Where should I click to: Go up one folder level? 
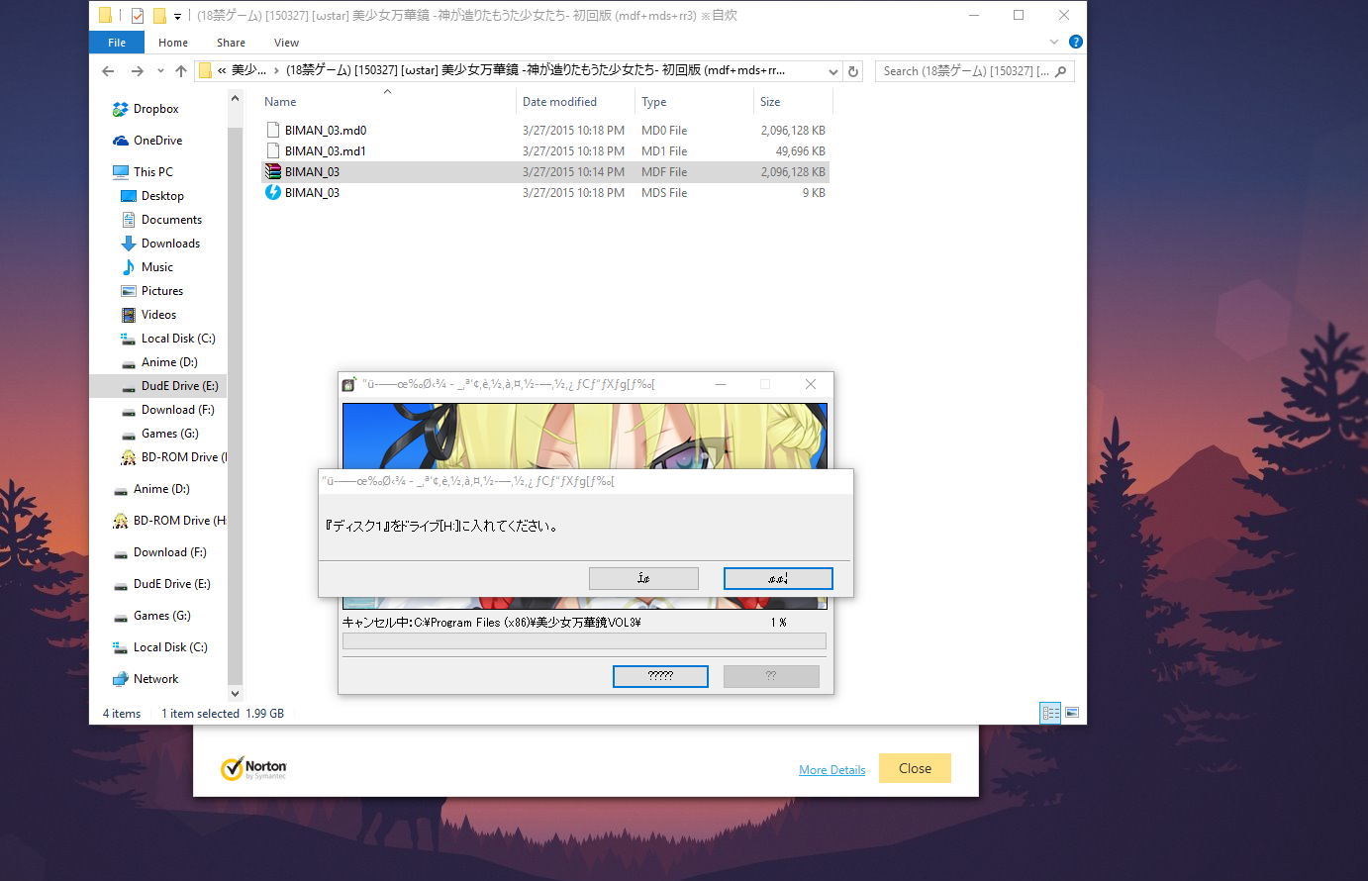[181, 71]
